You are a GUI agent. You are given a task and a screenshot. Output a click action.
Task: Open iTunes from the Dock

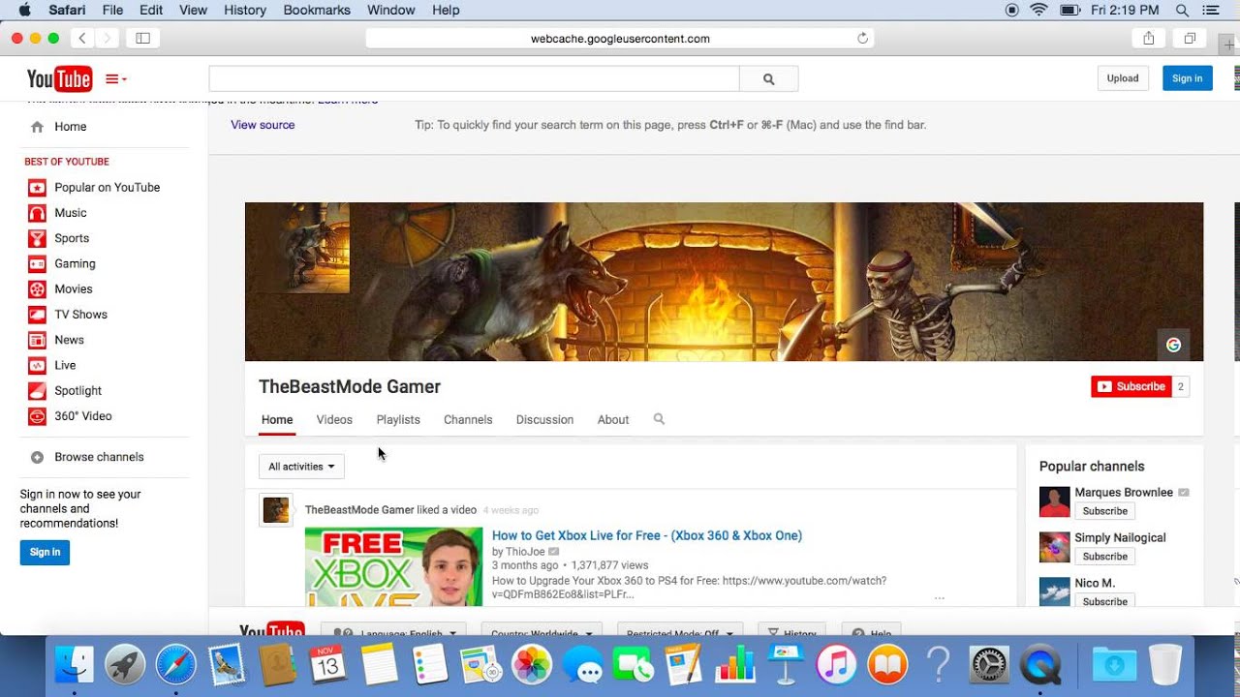click(x=836, y=665)
